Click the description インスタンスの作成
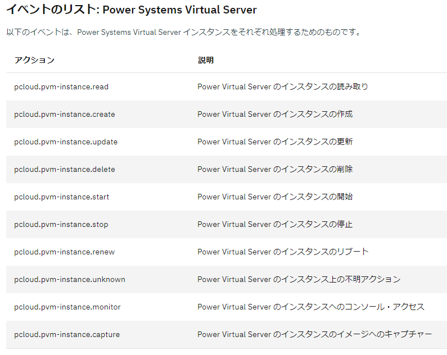This screenshot has height=355, width=447. tap(275, 114)
